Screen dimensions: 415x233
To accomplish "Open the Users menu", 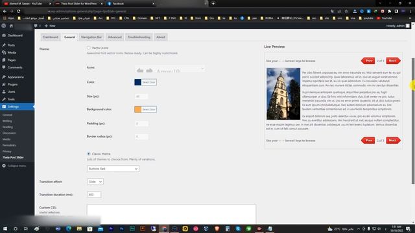I will [11, 92].
